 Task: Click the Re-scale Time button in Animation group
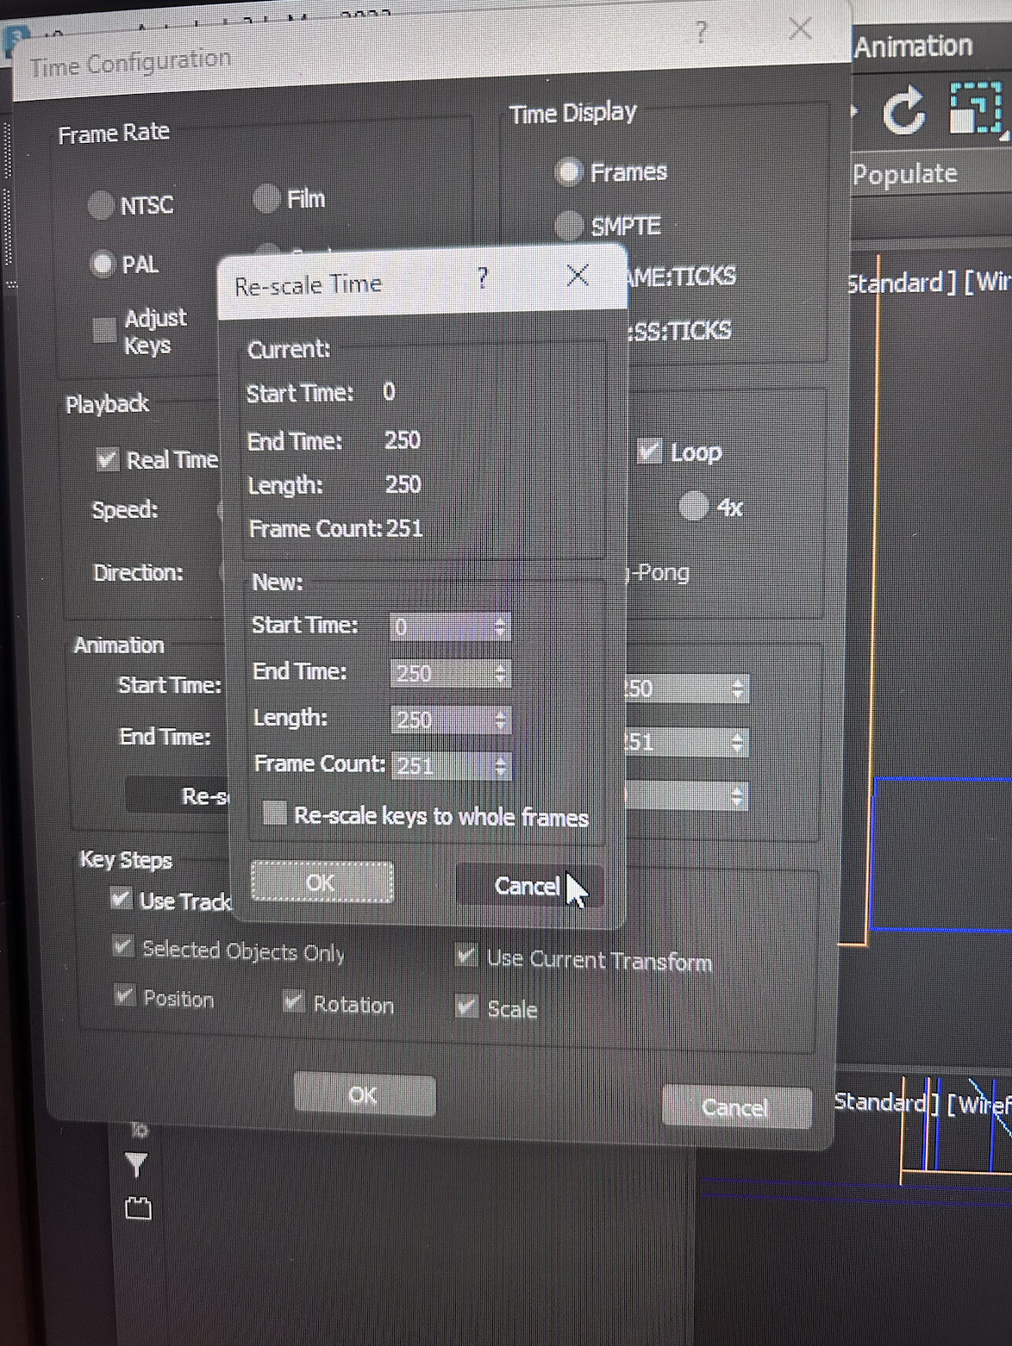pos(177,795)
